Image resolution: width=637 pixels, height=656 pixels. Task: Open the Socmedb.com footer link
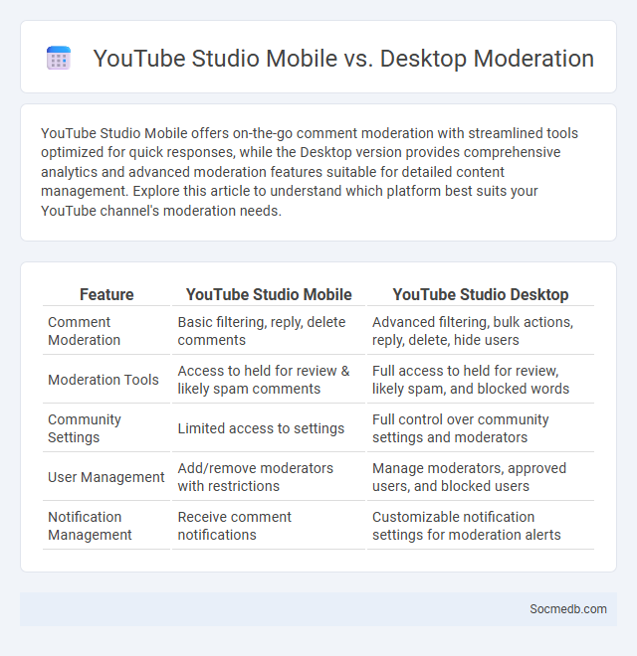pos(568,608)
